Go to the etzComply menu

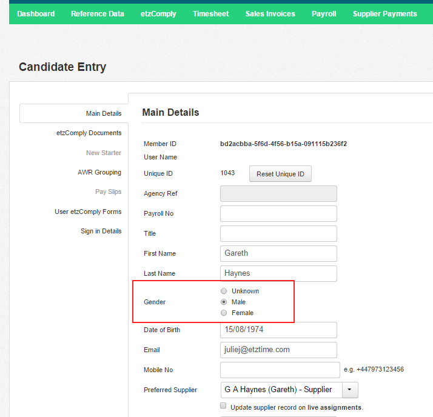(158, 14)
